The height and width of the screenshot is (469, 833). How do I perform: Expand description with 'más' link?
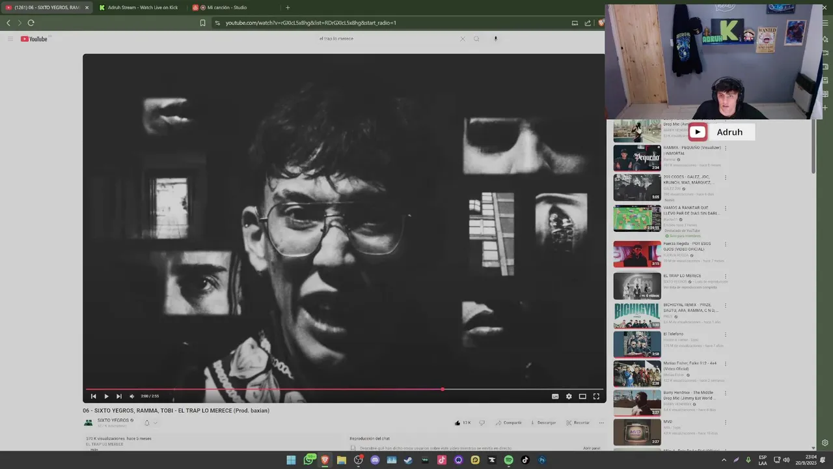(94, 449)
